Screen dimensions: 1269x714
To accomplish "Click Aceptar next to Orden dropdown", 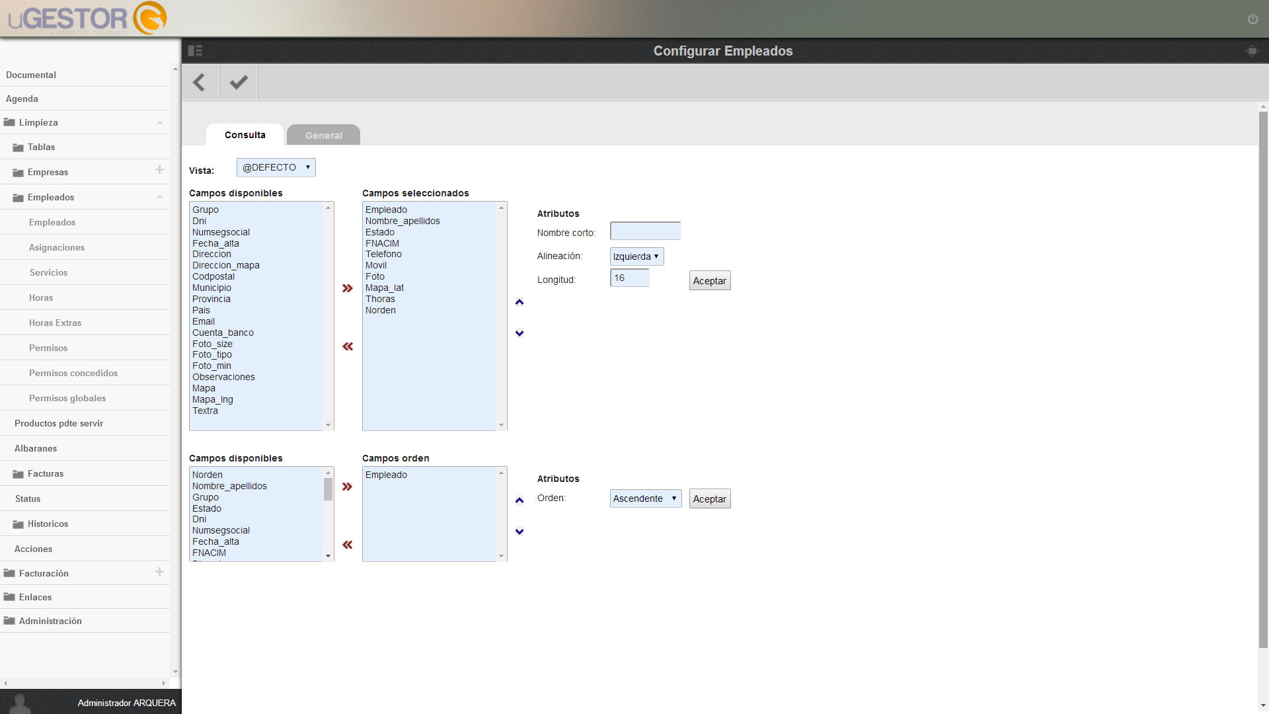I will click(x=710, y=498).
